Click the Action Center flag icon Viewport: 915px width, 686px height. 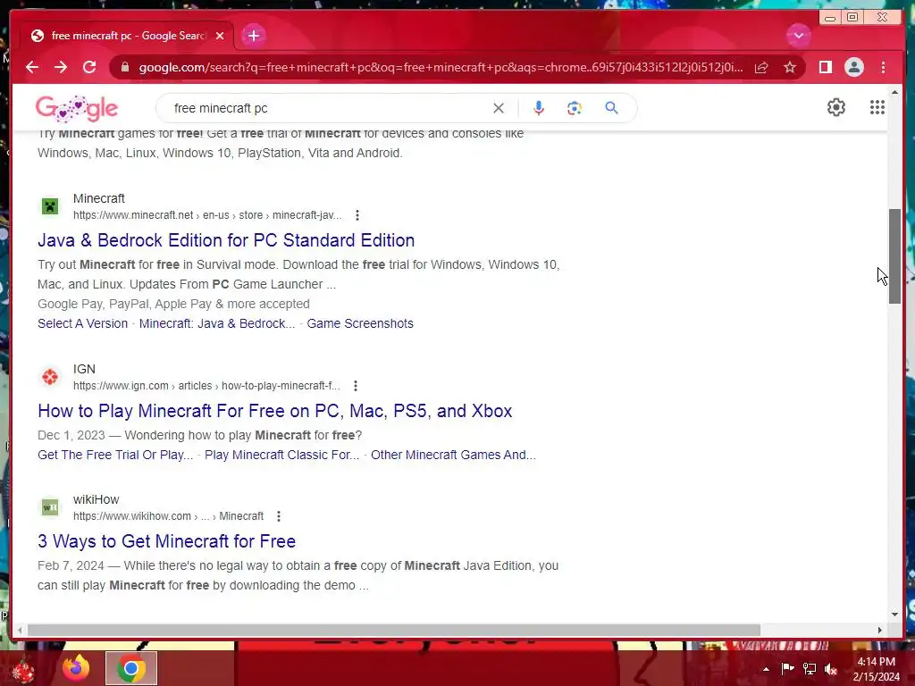point(787,669)
